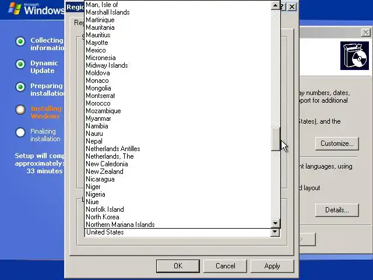
Task: Select Netherlands, The entry
Action: 178,156
